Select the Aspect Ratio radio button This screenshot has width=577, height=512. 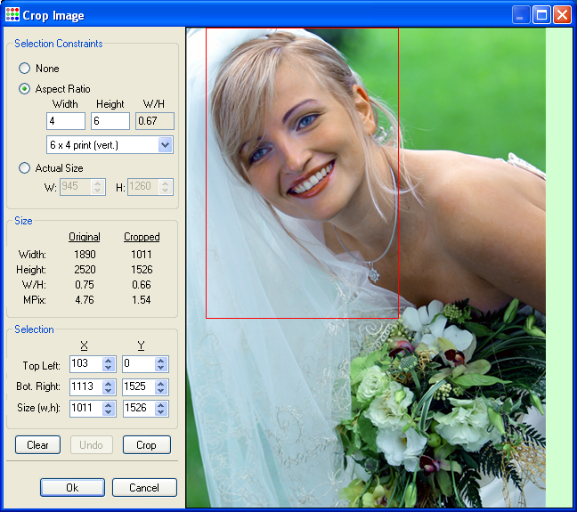(x=25, y=89)
